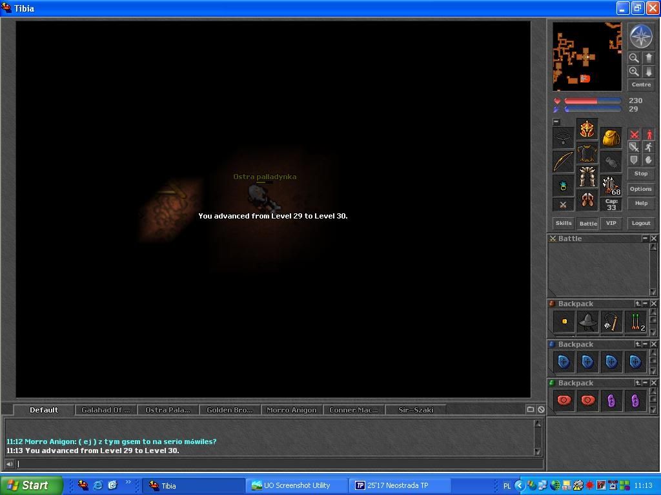661x495 pixels.
Task: Switch to Conner Mac... chat tab
Action: 354,410
